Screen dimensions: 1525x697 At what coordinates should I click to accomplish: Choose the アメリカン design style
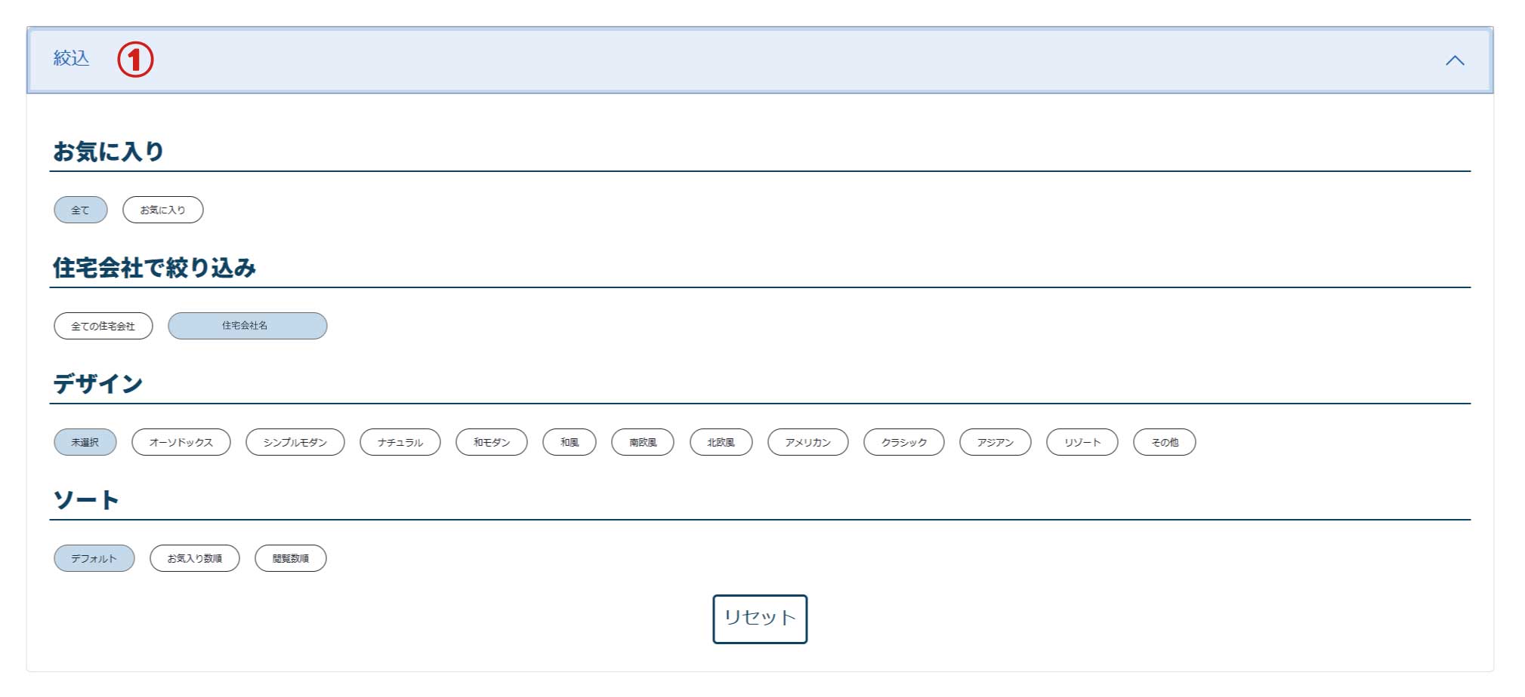pyautogui.click(x=807, y=443)
